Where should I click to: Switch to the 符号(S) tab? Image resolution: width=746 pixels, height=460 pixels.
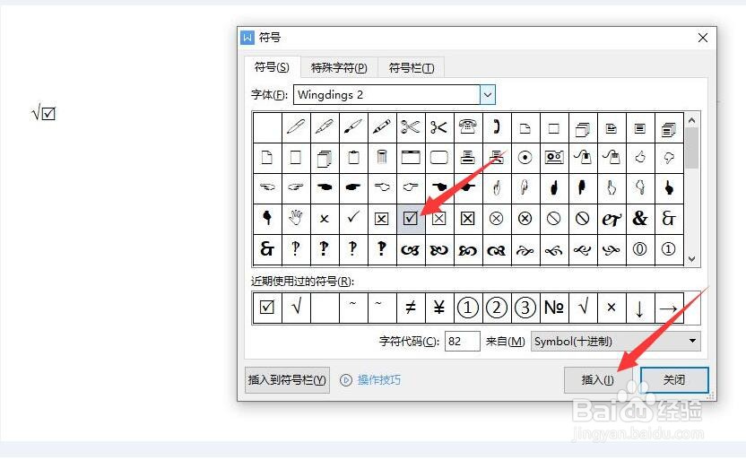(272, 67)
